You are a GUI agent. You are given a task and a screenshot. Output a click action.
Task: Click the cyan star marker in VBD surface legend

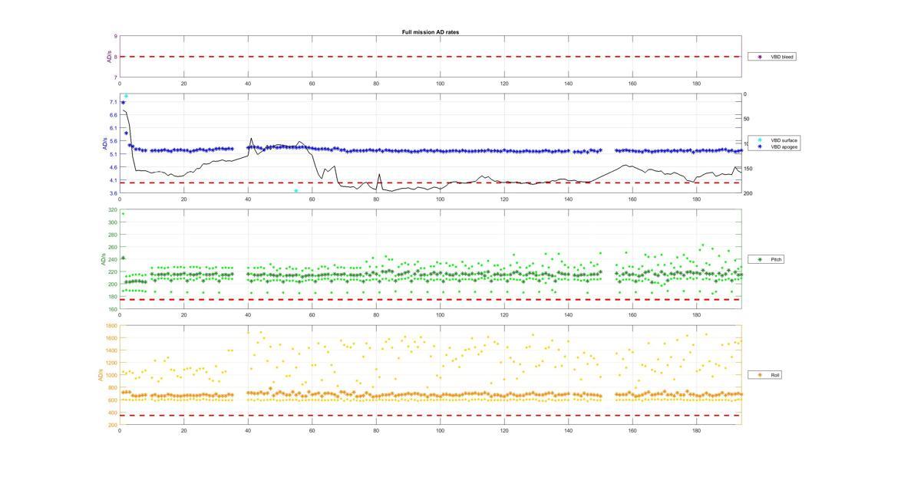pos(760,140)
